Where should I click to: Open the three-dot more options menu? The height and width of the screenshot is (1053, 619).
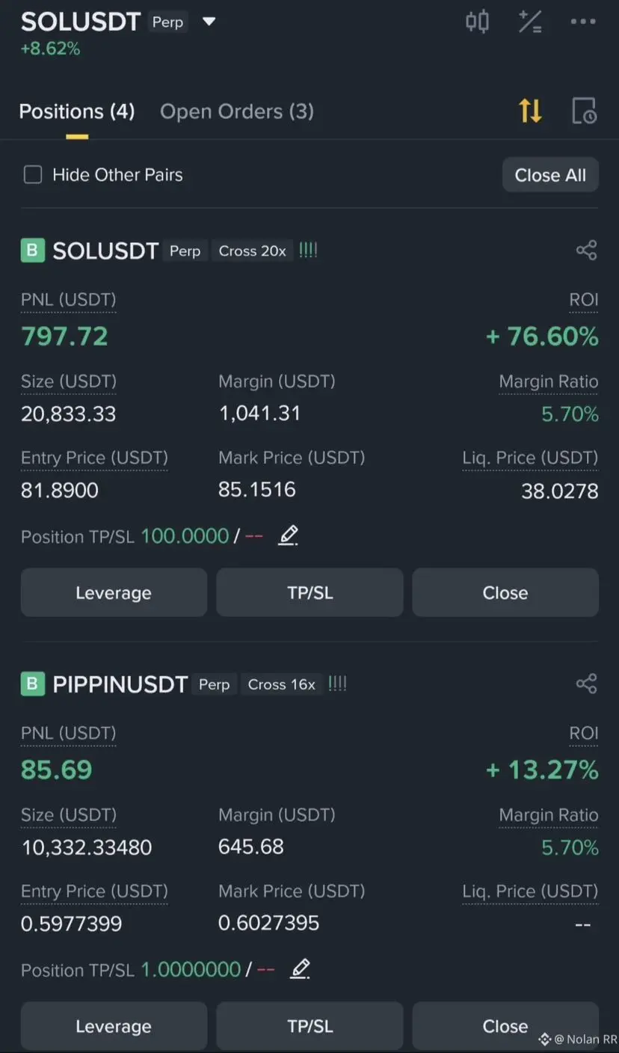583,22
